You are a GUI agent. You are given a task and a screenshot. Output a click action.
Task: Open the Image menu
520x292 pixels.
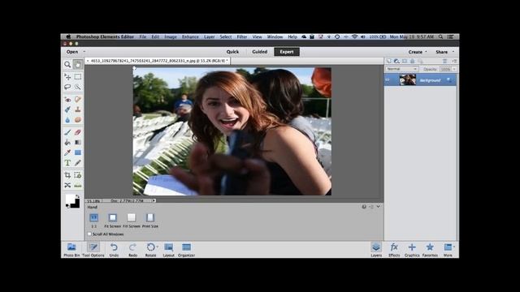point(171,36)
